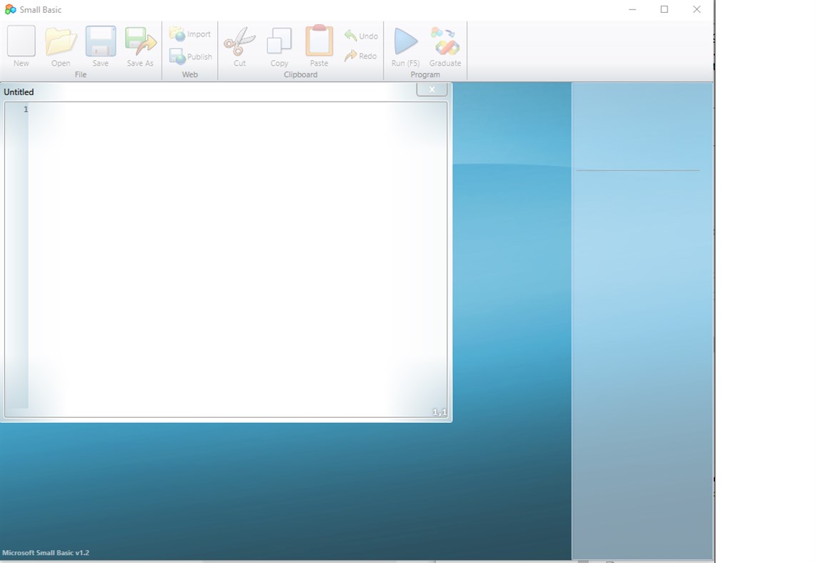Image resolution: width=816 pixels, height=563 pixels.
Task: Click the Graduate icon in Program group
Action: [444, 43]
